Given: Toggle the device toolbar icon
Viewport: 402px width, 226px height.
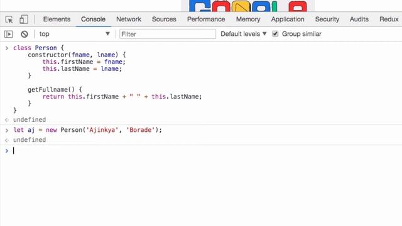Looking at the screenshot, I should click(24, 19).
